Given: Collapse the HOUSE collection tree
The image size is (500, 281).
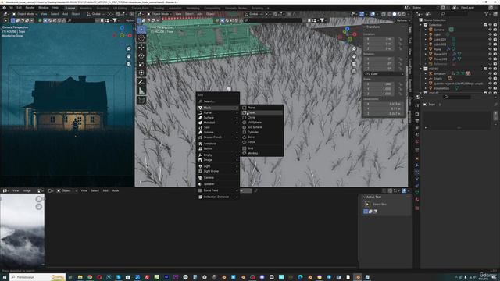Looking at the screenshot, I should (421, 69).
